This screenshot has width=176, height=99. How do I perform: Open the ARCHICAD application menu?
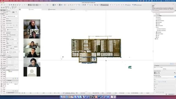(x=7, y=1)
